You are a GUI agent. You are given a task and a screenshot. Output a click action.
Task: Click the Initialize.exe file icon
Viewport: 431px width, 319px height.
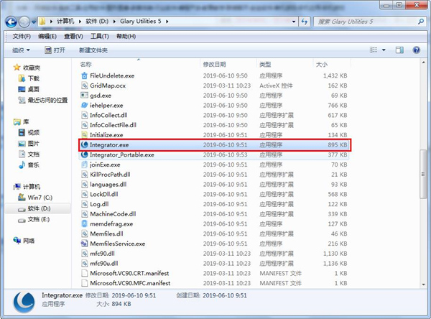(84, 134)
